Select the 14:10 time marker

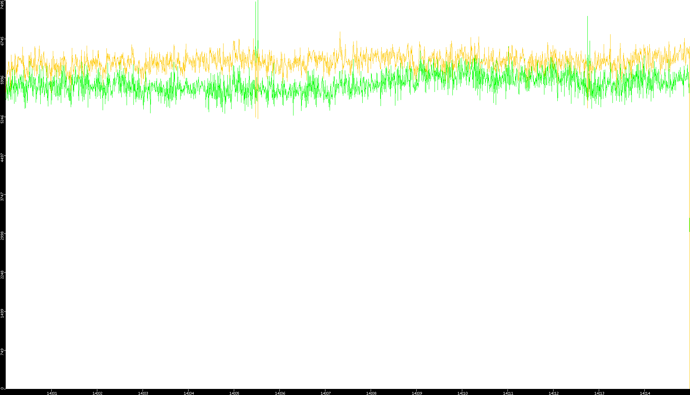[x=462, y=393]
